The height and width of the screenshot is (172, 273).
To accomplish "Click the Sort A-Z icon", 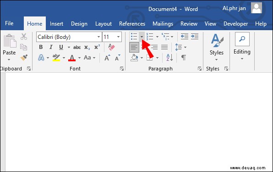I will pyautogui.click(x=169, y=57).
